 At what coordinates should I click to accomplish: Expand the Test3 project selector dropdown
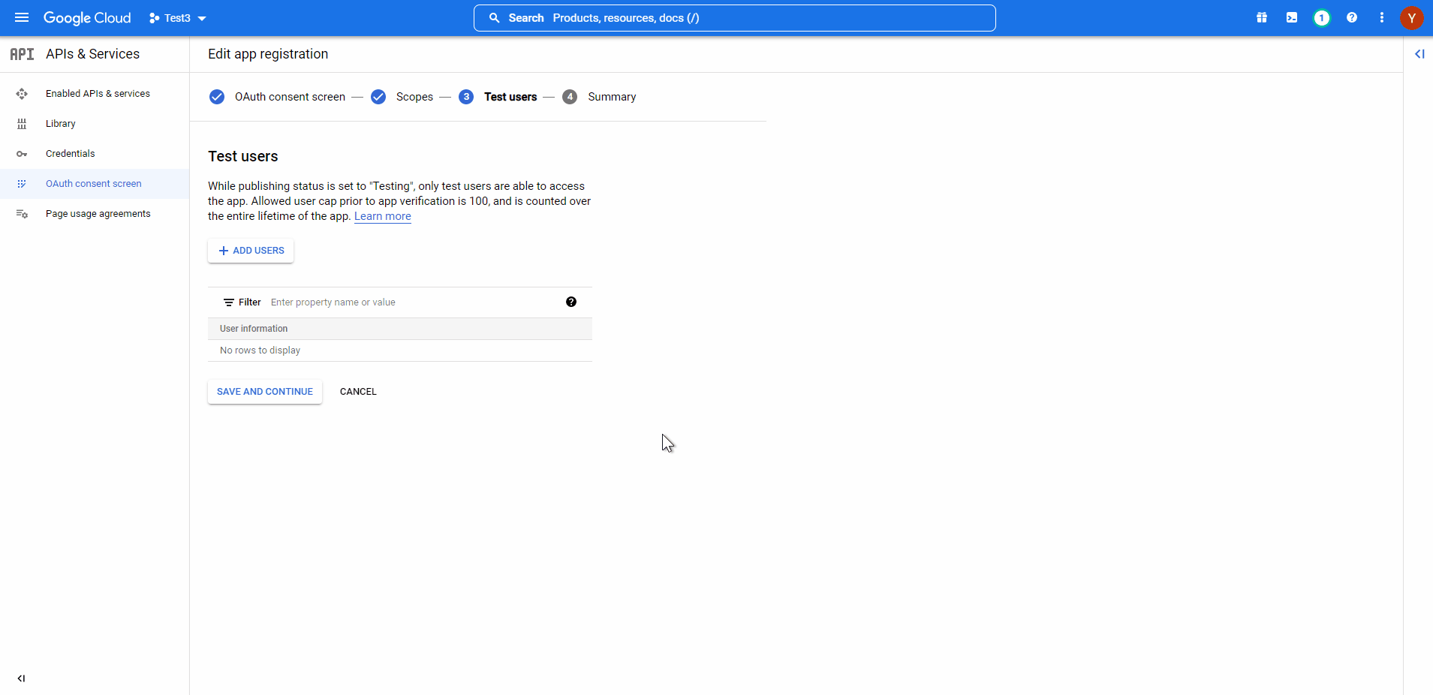(178, 18)
